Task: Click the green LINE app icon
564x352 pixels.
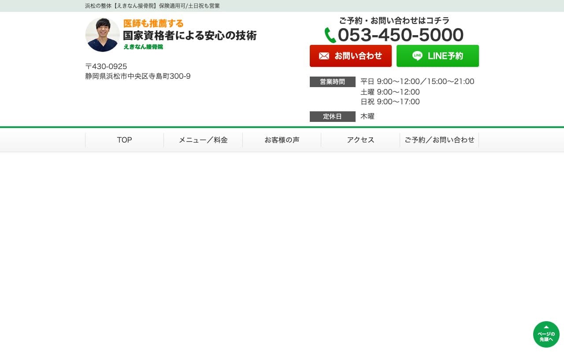Action: pyautogui.click(x=418, y=55)
